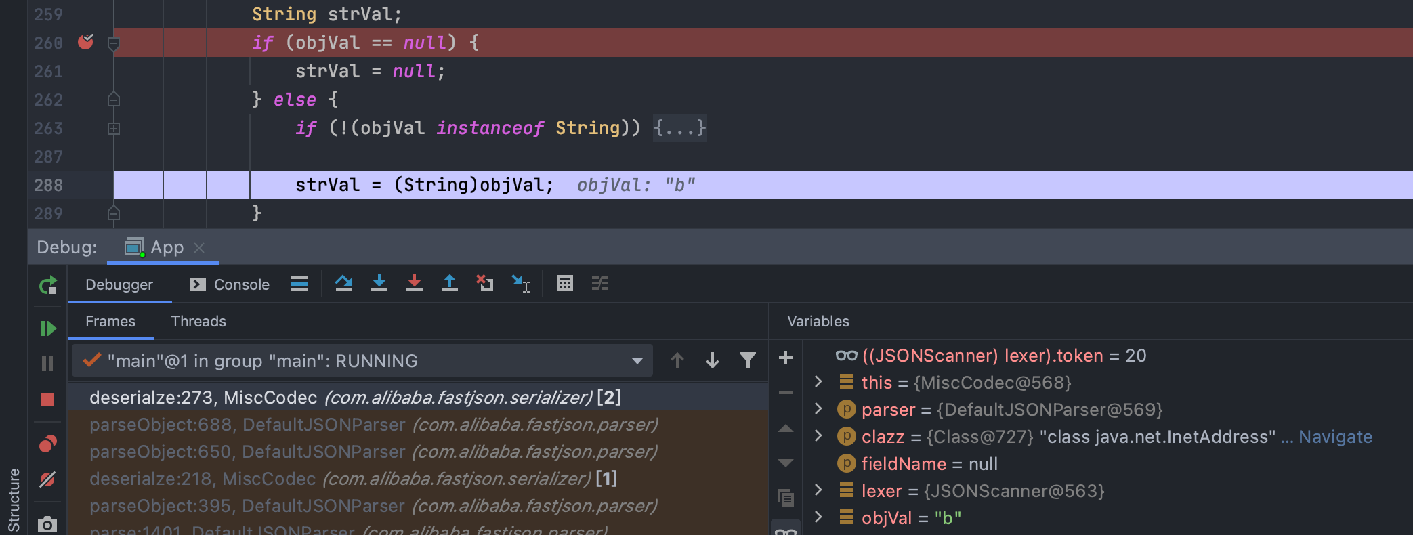Click the Step Into icon
This screenshot has width=1413, height=535.
pyautogui.click(x=379, y=284)
